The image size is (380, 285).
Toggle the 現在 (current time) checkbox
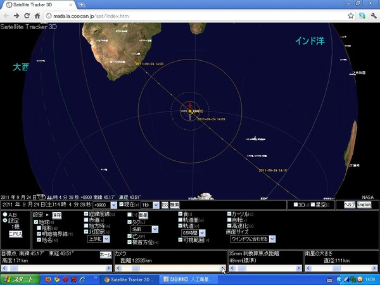tap(122, 205)
